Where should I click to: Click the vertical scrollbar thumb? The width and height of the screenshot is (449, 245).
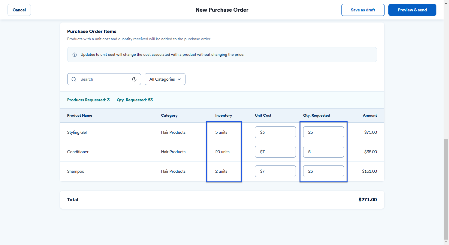tap(446, 189)
